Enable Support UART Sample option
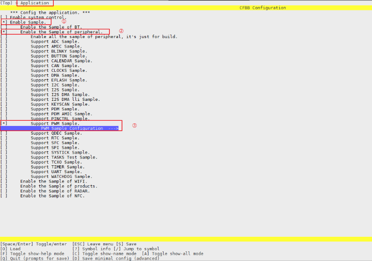 point(4,172)
